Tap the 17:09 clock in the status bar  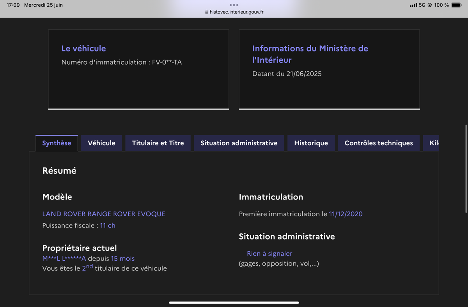(13, 5)
